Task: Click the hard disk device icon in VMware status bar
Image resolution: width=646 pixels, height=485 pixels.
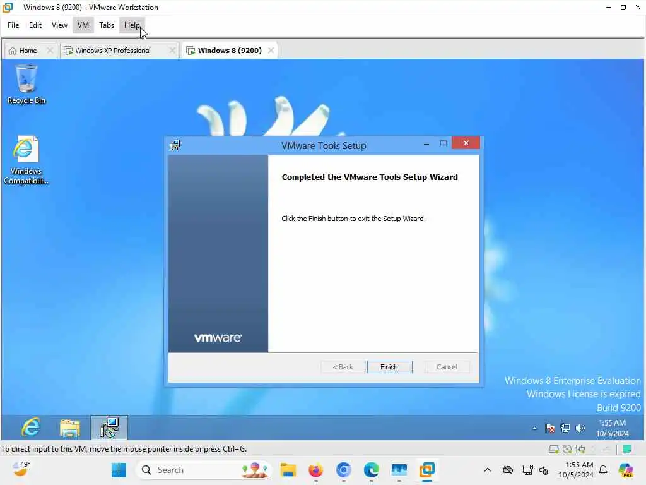Action: tap(554, 449)
